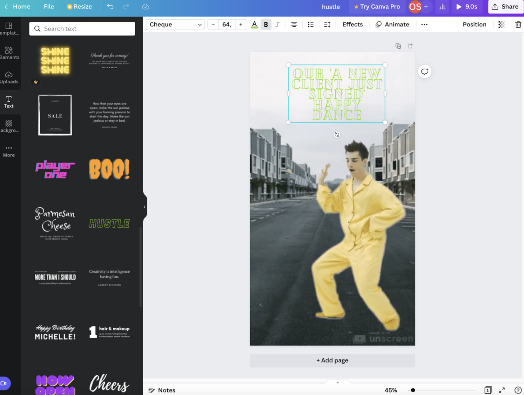Viewport: 524px width, 395px height.
Task: Open the Cheque font dropdown
Action: pyautogui.click(x=175, y=24)
